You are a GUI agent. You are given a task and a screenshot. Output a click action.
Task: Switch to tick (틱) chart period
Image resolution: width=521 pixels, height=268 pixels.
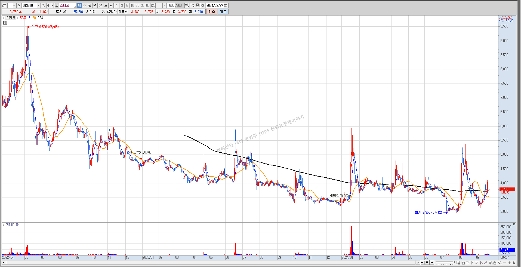(x=111, y=5)
